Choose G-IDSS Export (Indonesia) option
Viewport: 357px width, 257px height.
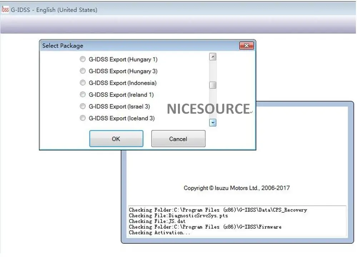point(83,83)
